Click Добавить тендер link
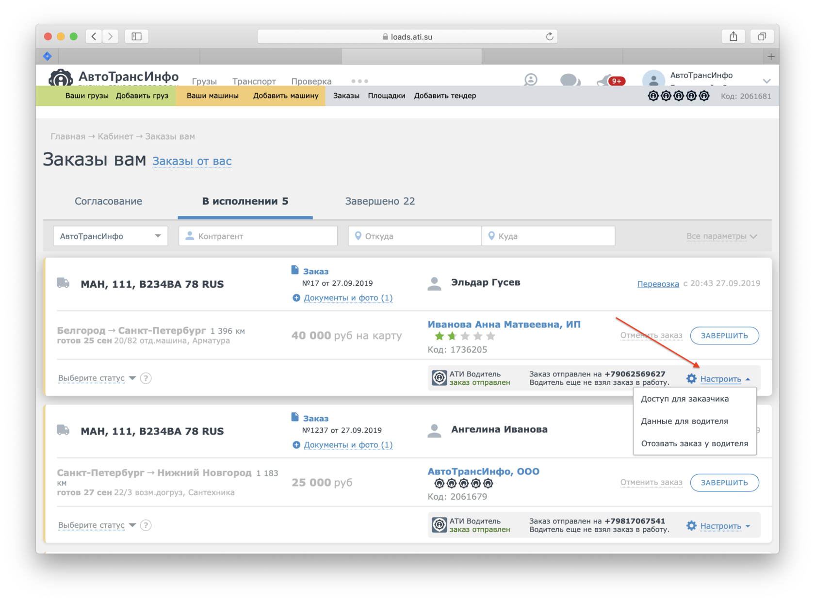Viewport: 815px width, 601px height. click(x=445, y=96)
